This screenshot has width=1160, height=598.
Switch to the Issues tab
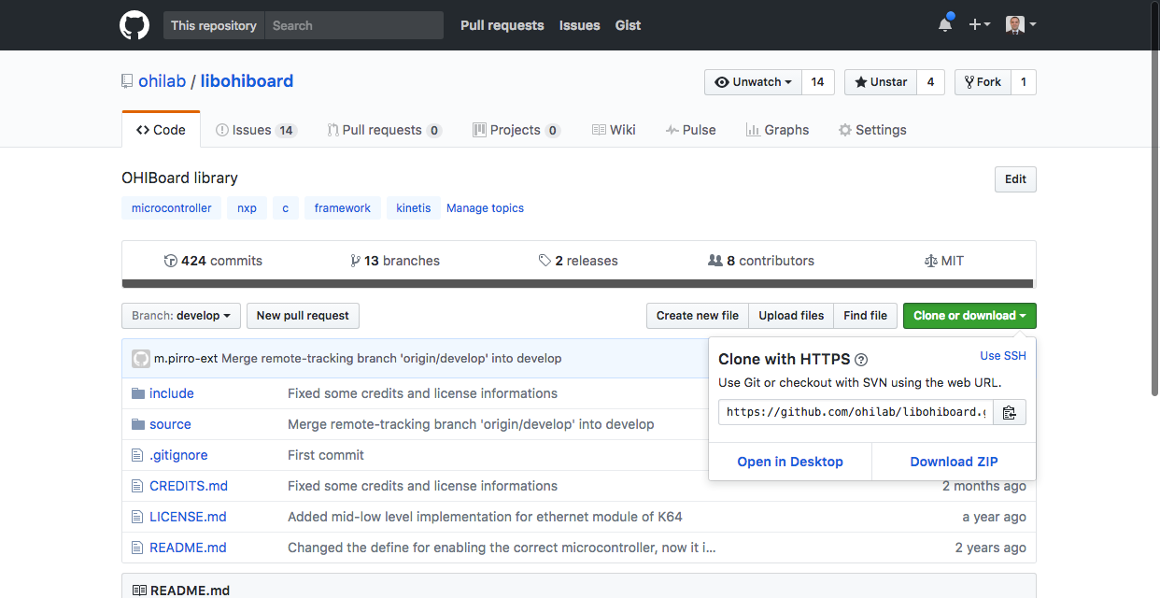256,130
